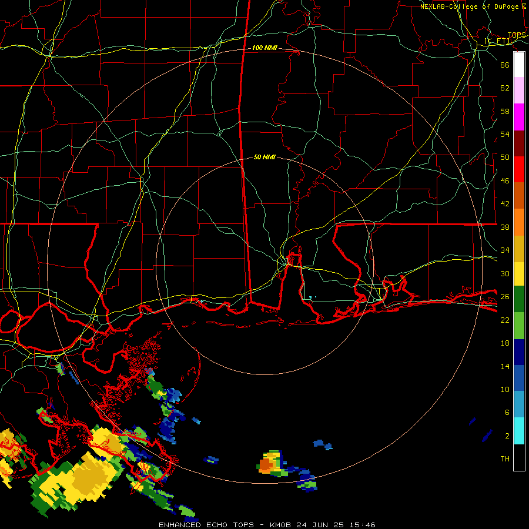The width and height of the screenshot is (529, 529).
Task: Choose the black TH legend swatch
Action: (519, 457)
